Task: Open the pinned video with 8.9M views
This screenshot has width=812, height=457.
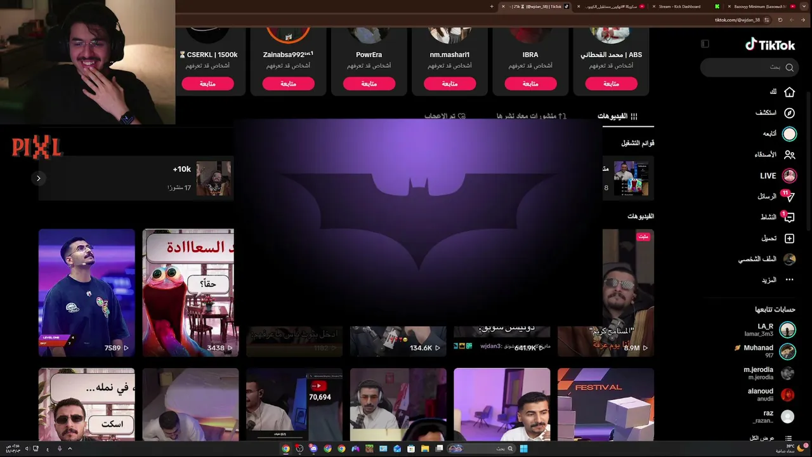Action: coord(606,293)
